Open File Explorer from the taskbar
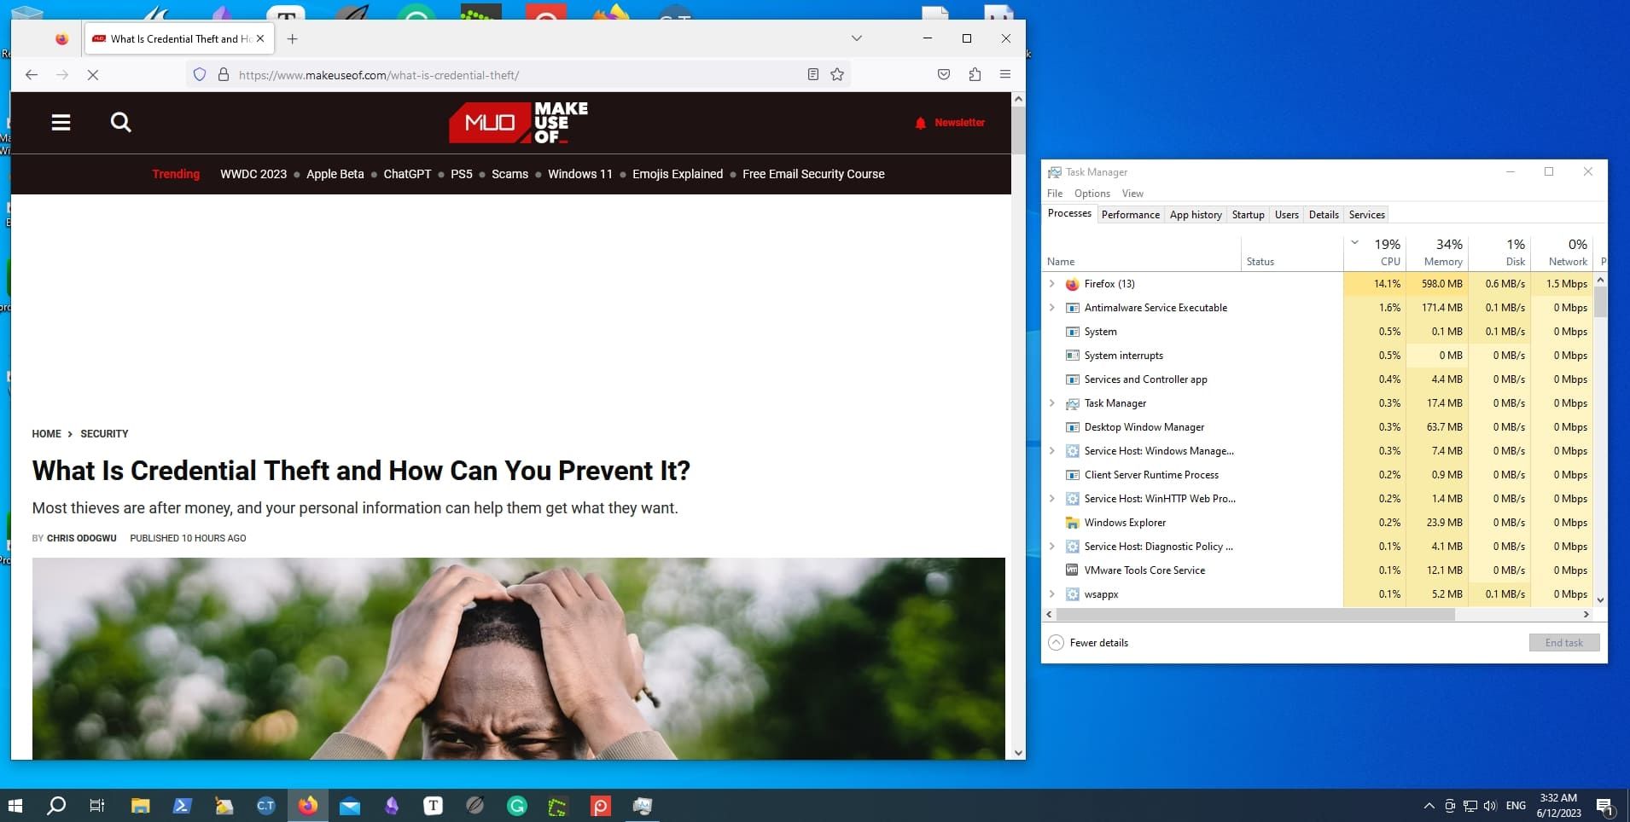 [140, 806]
